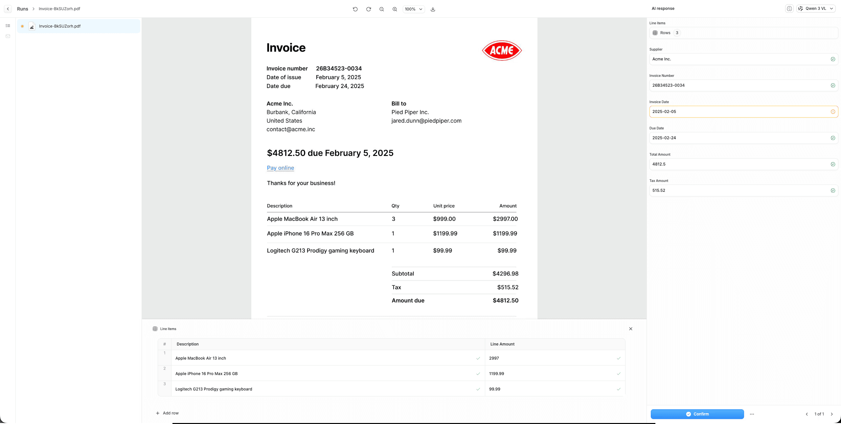841x424 pixels.
Task: Click the zoom out magnifier icon
Action: [x=381, y=9]
